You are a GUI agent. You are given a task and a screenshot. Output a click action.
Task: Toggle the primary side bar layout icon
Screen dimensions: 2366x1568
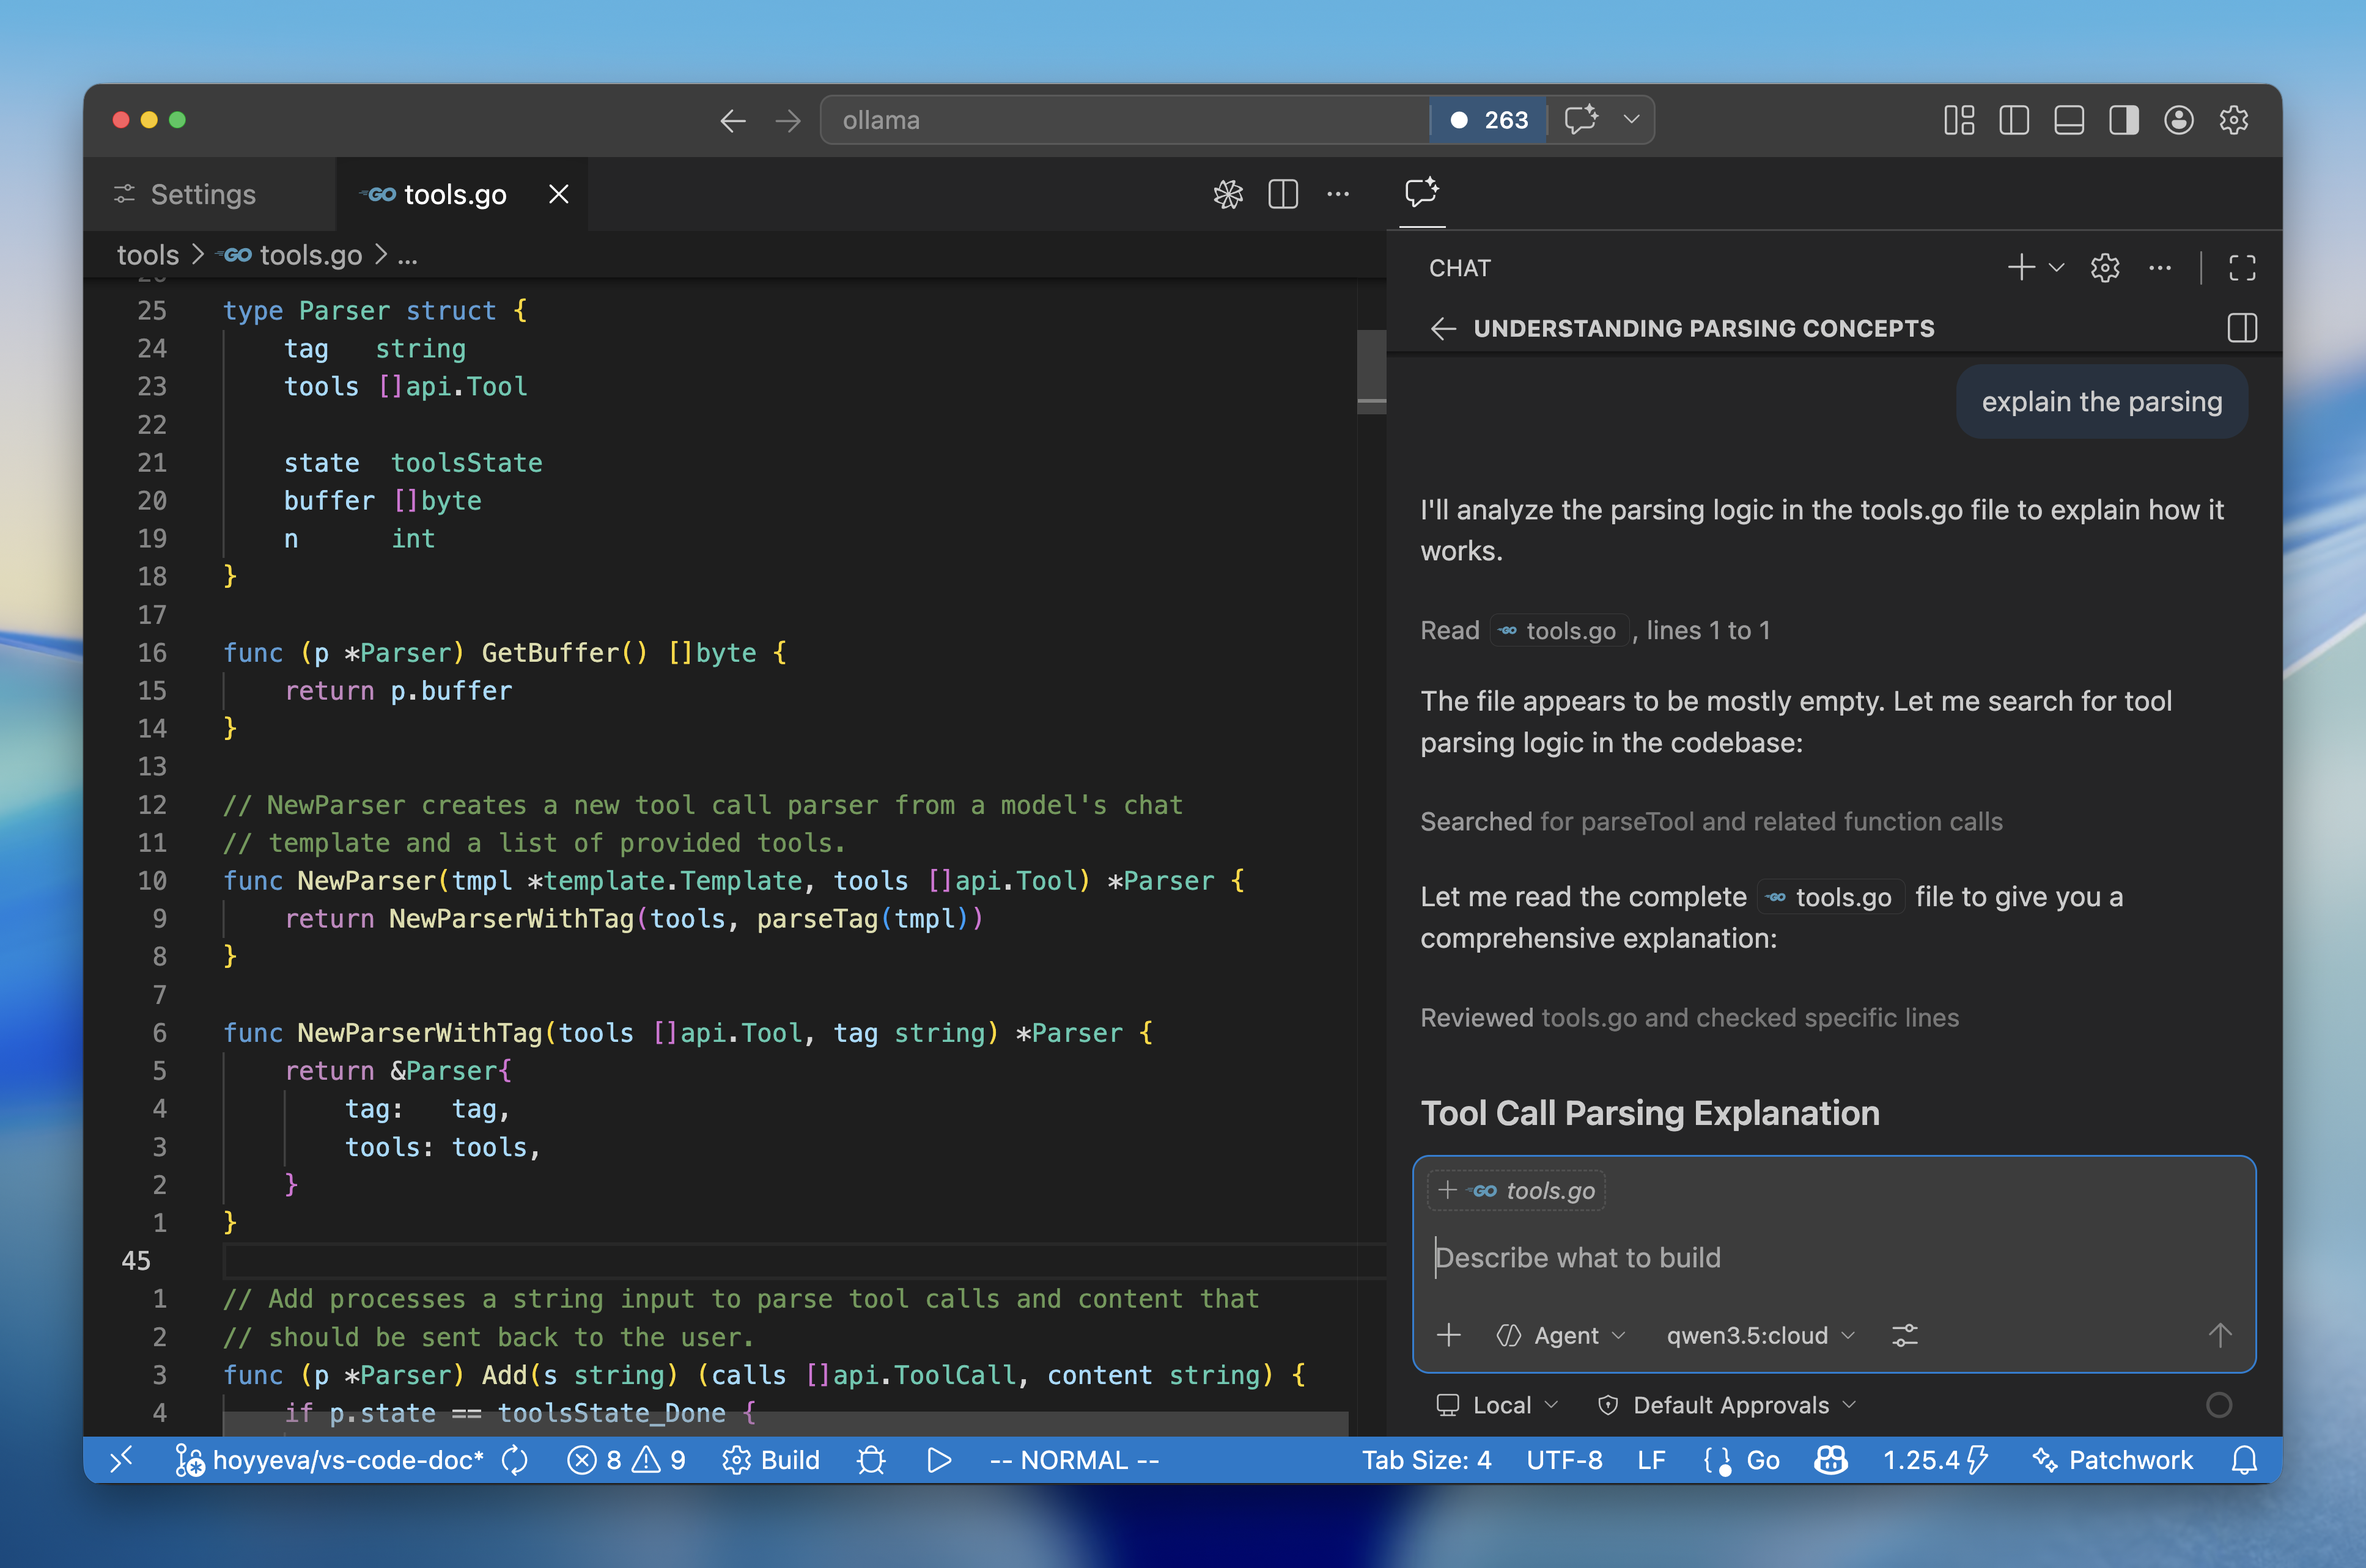[2014, 120]
